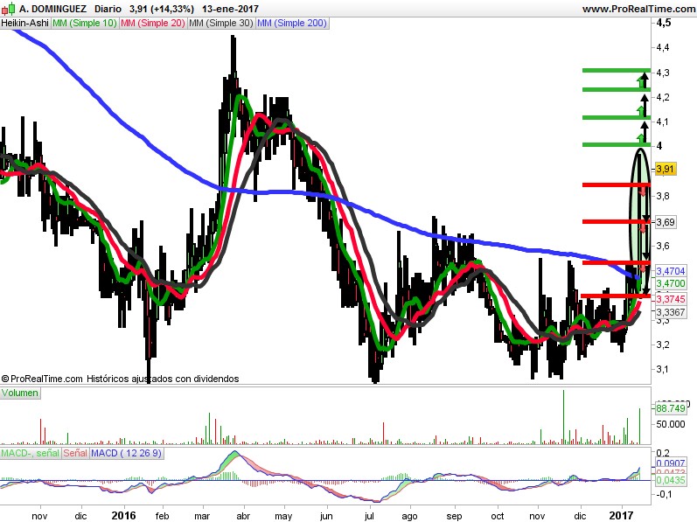Click the 3,69 price level tag
The height and width of the screenshot is (522, 697).
click(666, 222)
